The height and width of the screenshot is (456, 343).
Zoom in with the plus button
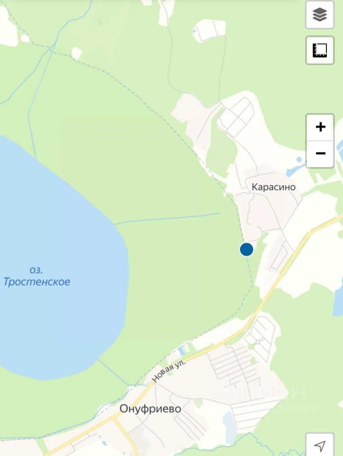(320, 127)
